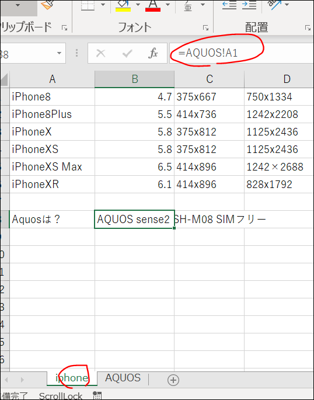Add a new sheet with plus button

173,380
